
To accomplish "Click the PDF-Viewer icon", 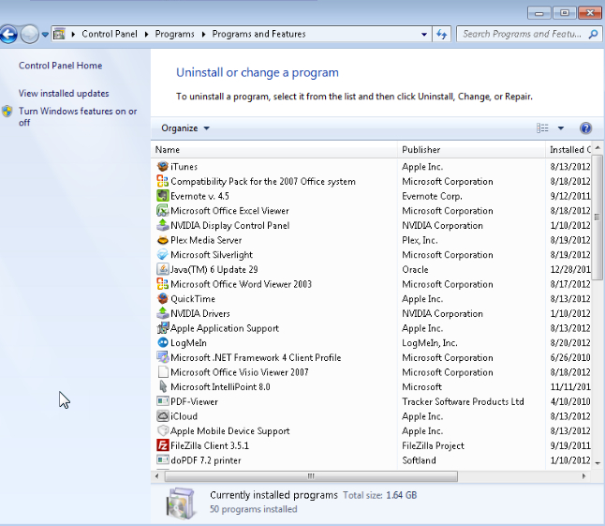I will [x=163, y=401].
